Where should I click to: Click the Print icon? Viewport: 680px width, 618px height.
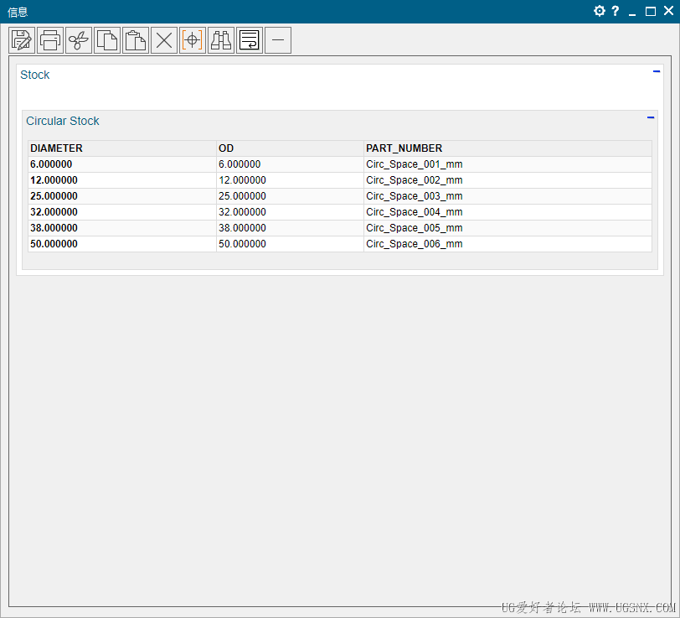[x=50, y=40]
